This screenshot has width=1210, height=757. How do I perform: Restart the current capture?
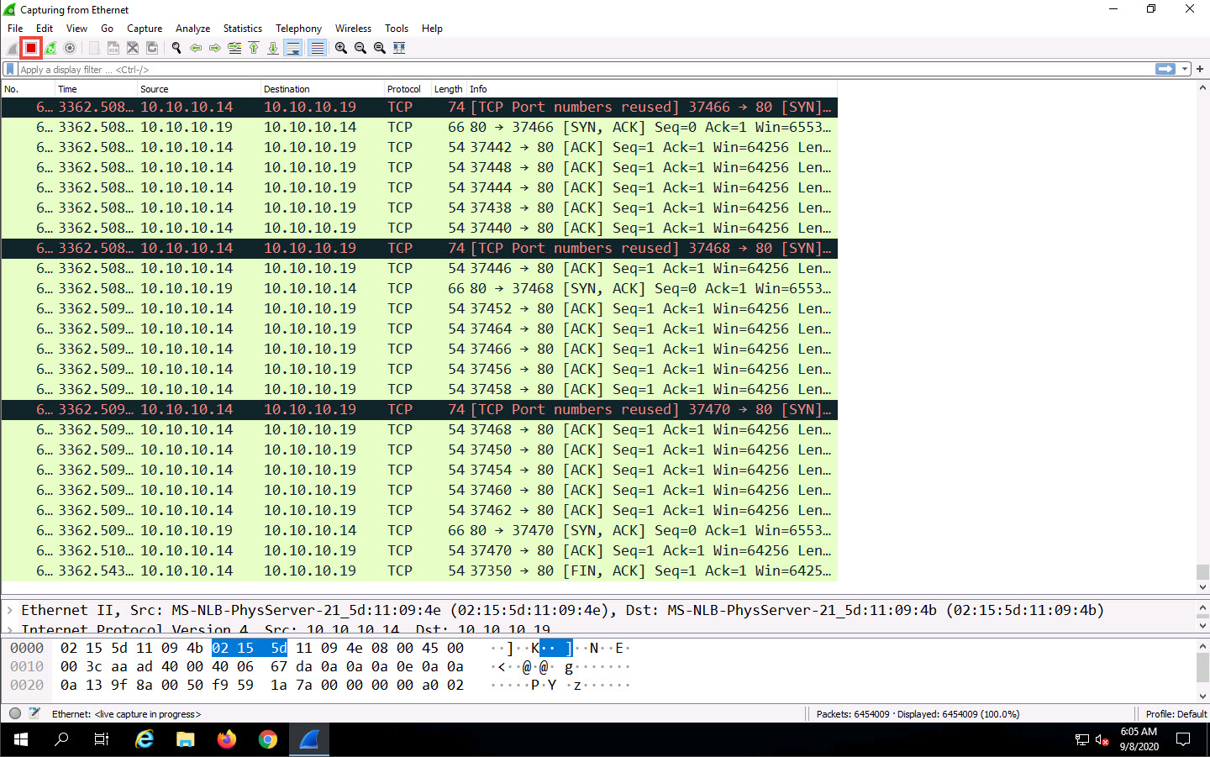tap(50, 48)
